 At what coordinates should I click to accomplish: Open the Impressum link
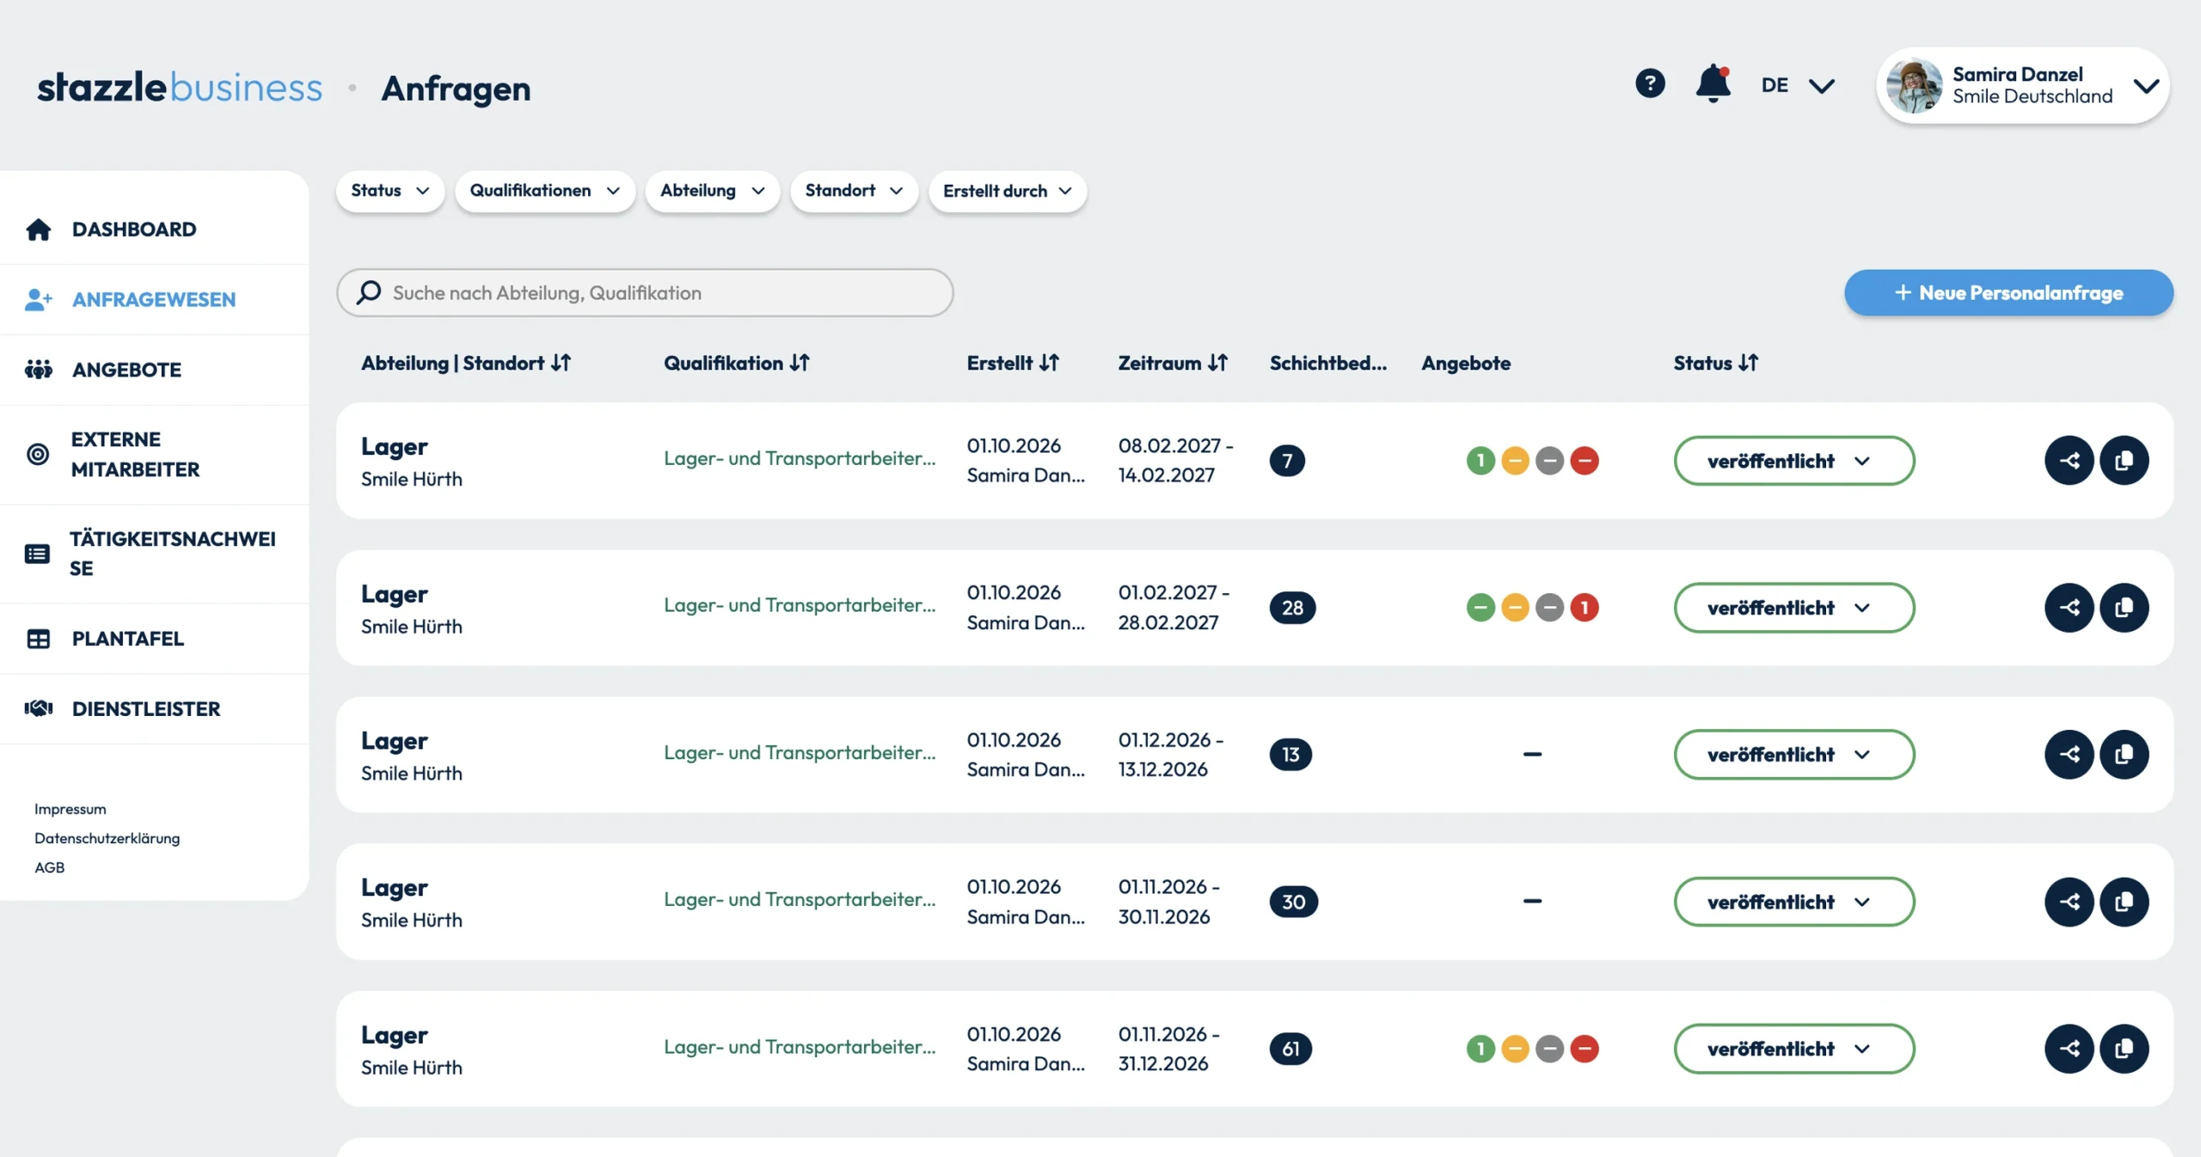71,809
